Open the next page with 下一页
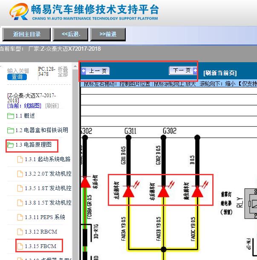257x260 pixels. tap(183, 71)
